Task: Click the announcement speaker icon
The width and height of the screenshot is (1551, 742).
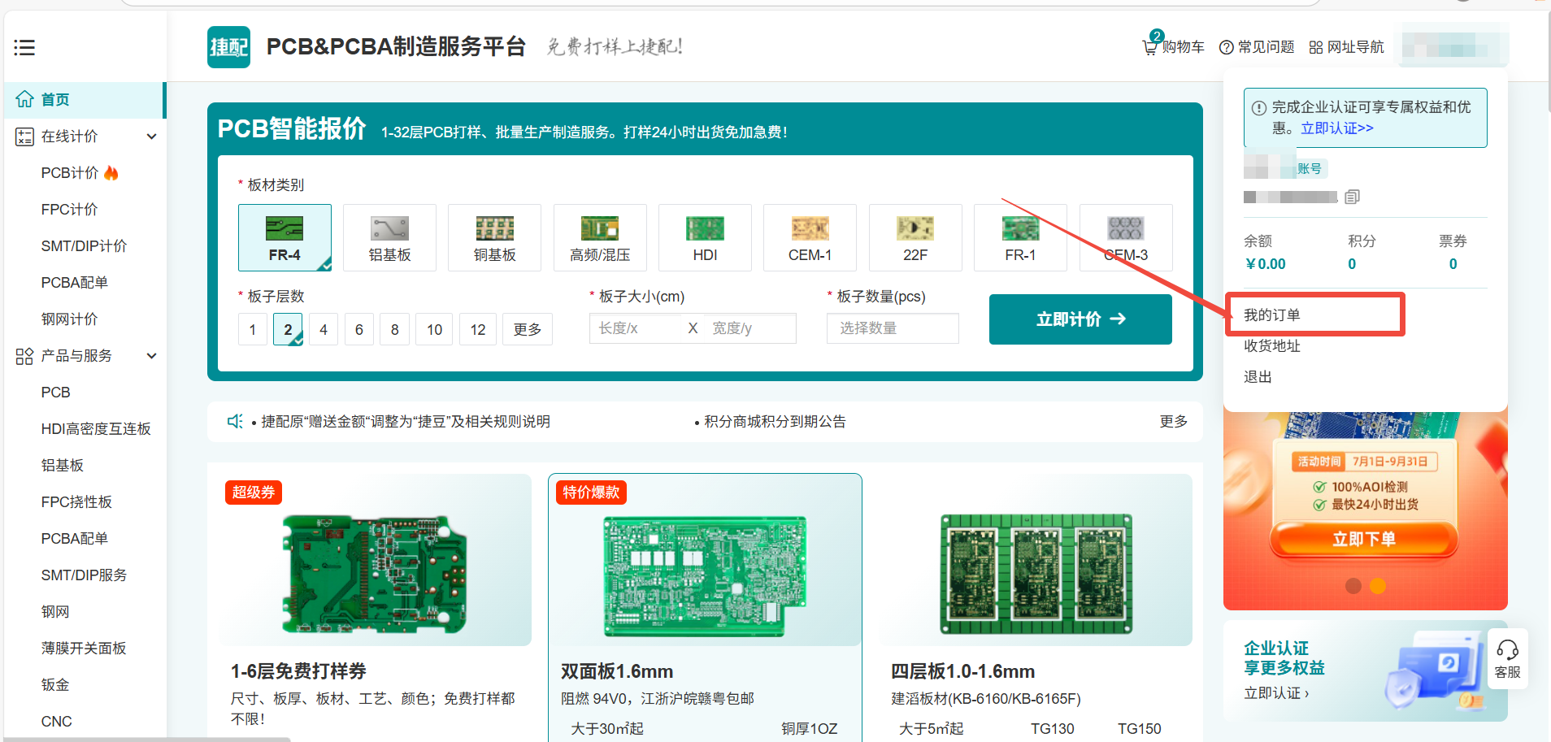Action: click(235, 421)
